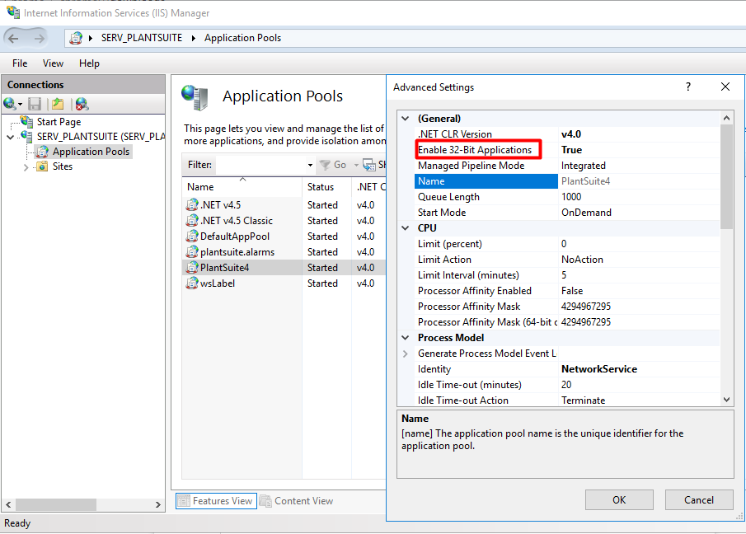Click the Up folder icon in Connections toolbar

click(58, 104)
